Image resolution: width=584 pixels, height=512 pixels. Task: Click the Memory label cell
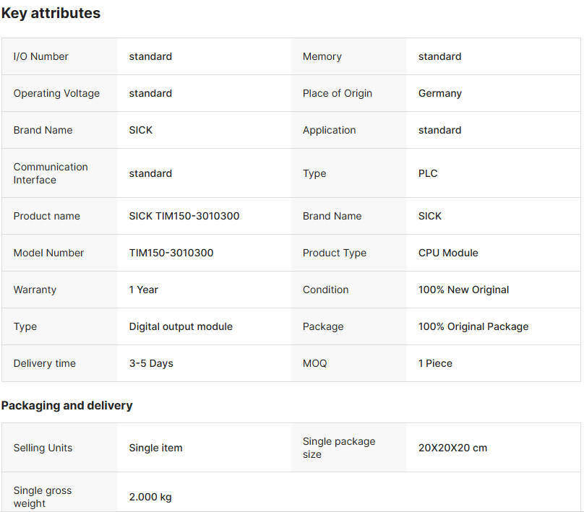click(322, 56)
